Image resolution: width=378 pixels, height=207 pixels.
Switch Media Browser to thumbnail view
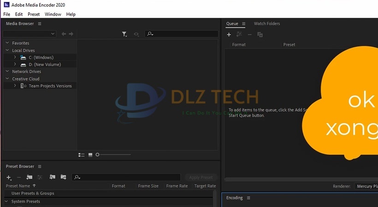click(x=90, y=155)
